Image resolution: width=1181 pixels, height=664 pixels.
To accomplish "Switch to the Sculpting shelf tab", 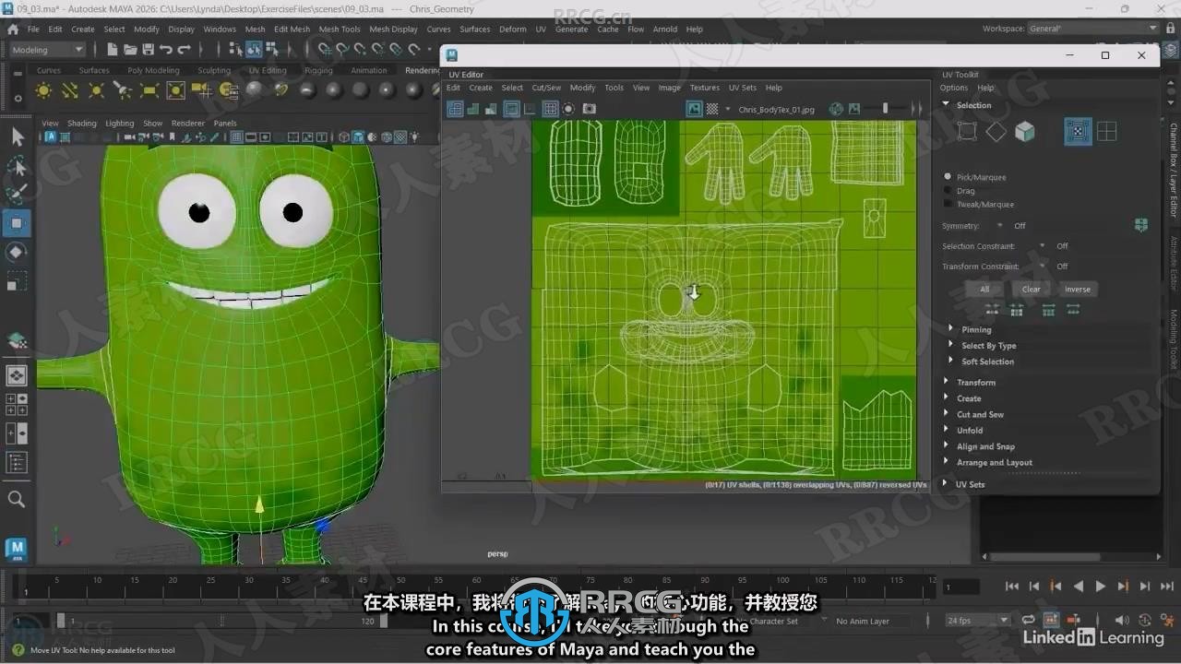I will [214, 70].
